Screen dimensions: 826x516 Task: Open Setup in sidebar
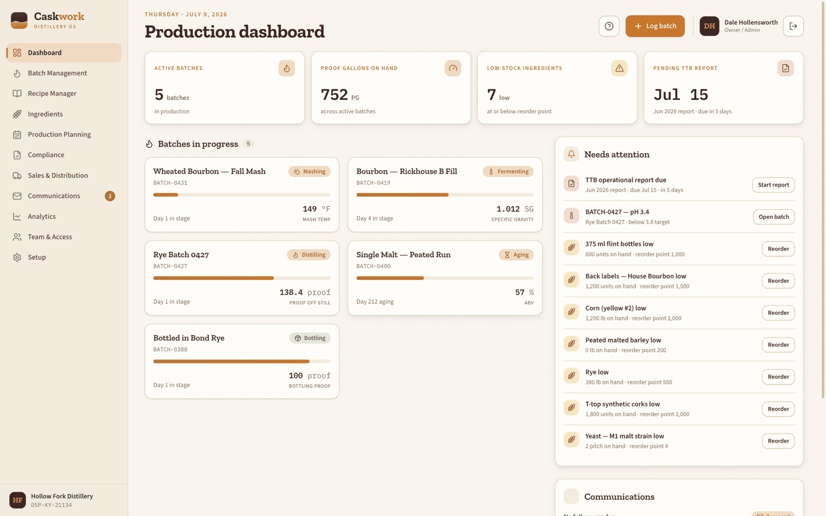64,257
